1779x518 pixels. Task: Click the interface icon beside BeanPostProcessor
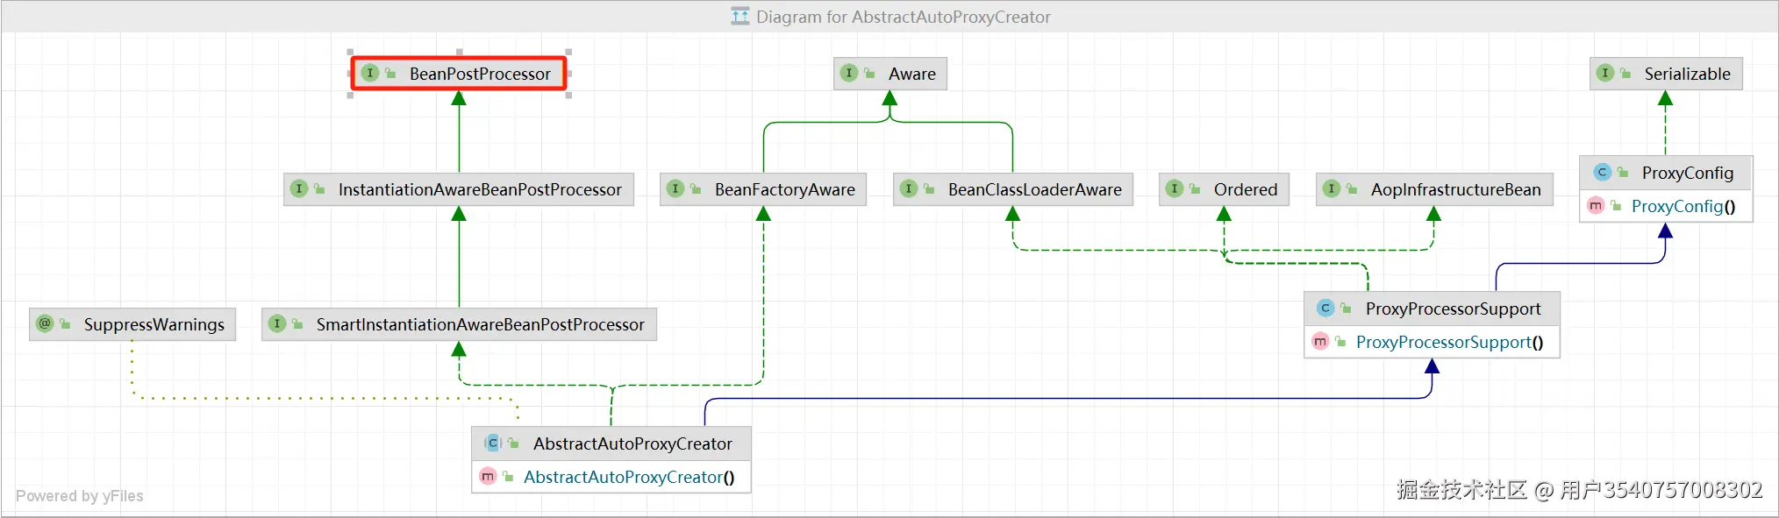[370, 74]
